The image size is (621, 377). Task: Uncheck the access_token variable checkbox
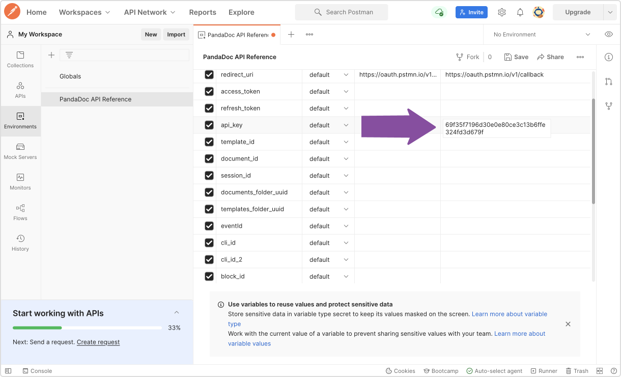point(209,91)
